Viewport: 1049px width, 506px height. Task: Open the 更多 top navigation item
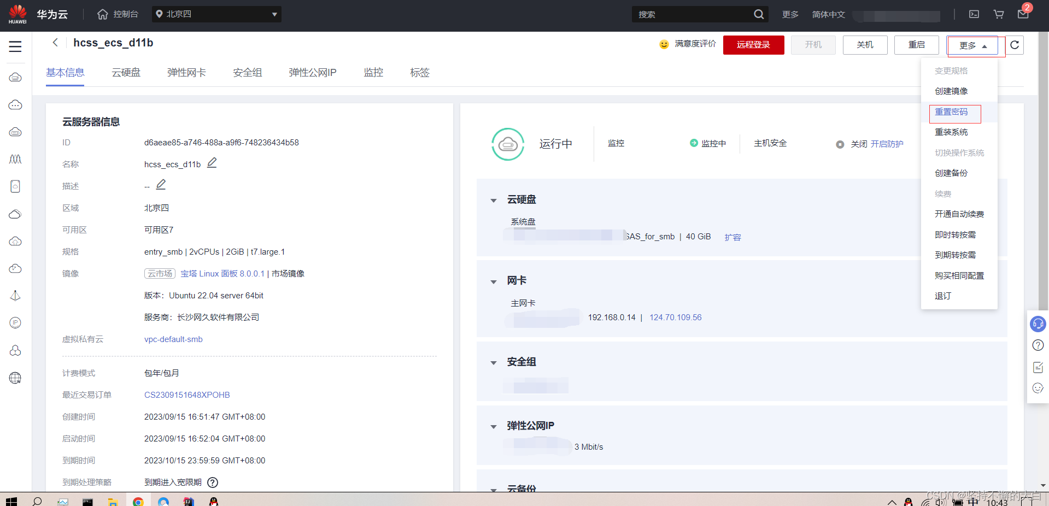click(790, 15)
